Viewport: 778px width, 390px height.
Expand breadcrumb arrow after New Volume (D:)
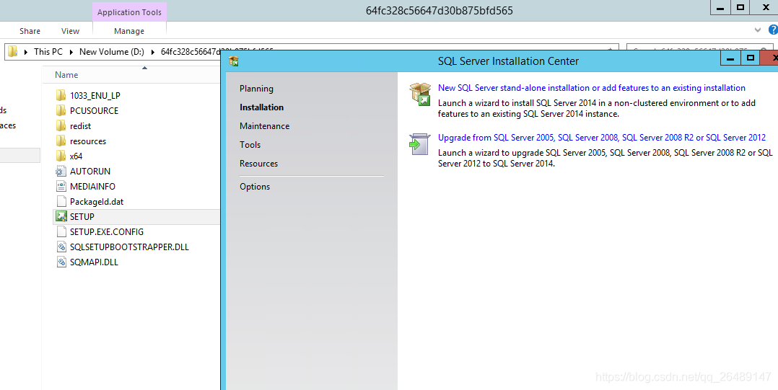pyautogui.click(x=153, y=51)
